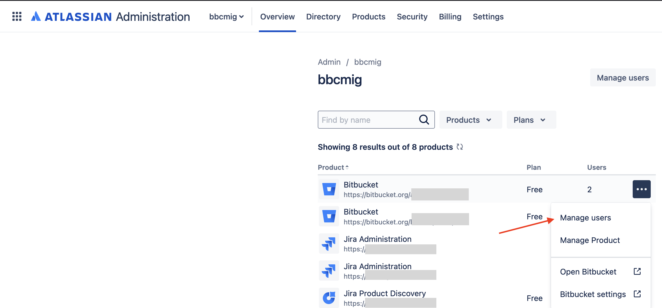The image size is (662, 308).
Task: Click Open Bitbucket external link icon
Action: coord(637,271)
